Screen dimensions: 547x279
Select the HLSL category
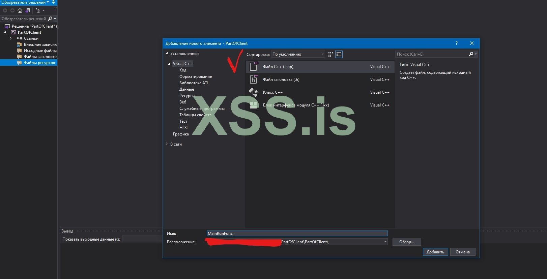[x=184, y=128]
